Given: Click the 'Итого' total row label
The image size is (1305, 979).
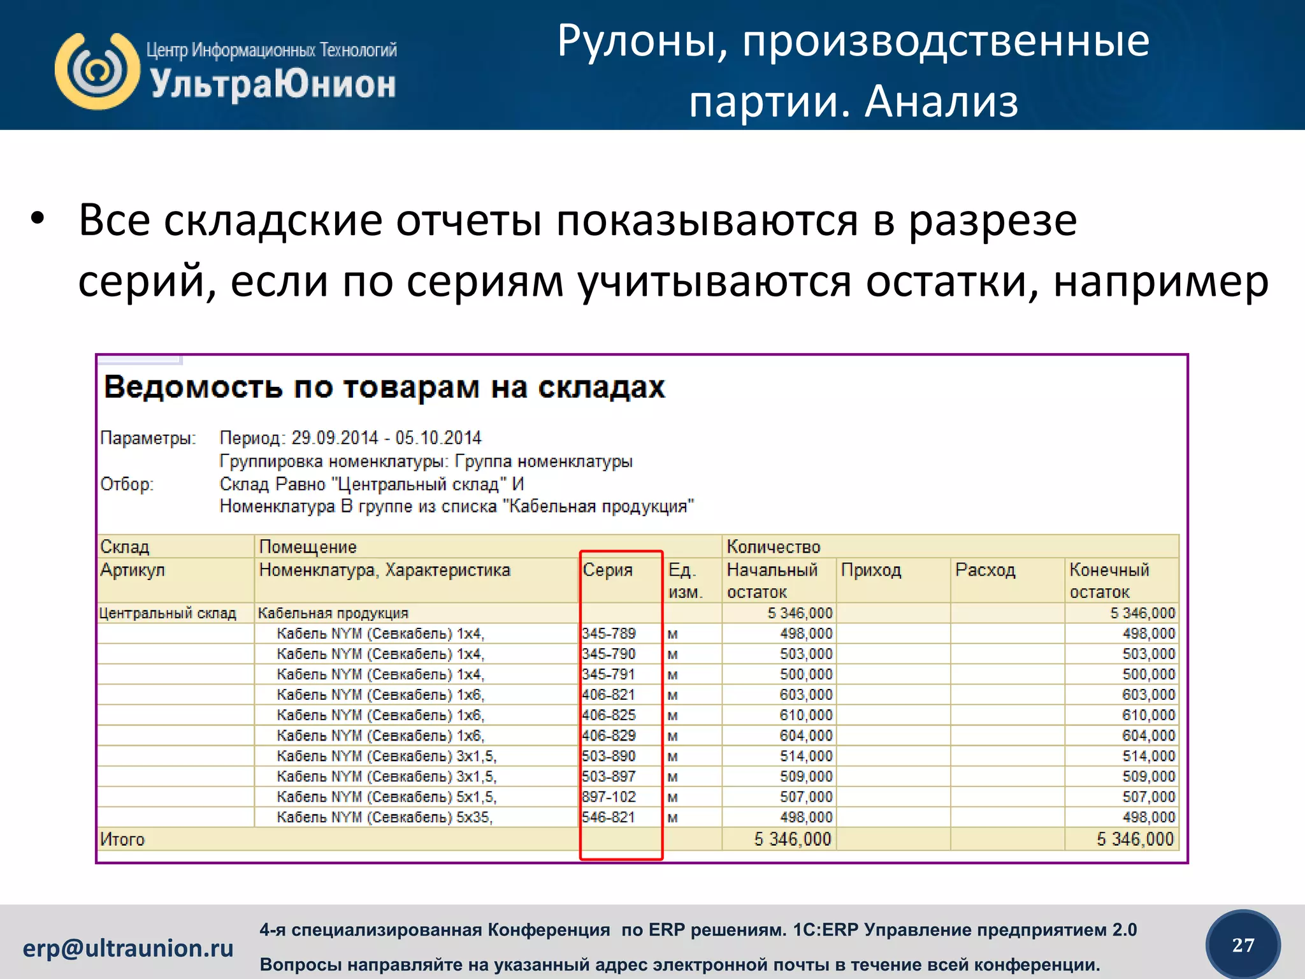Looking at the screenshot, I should (122, 839).
